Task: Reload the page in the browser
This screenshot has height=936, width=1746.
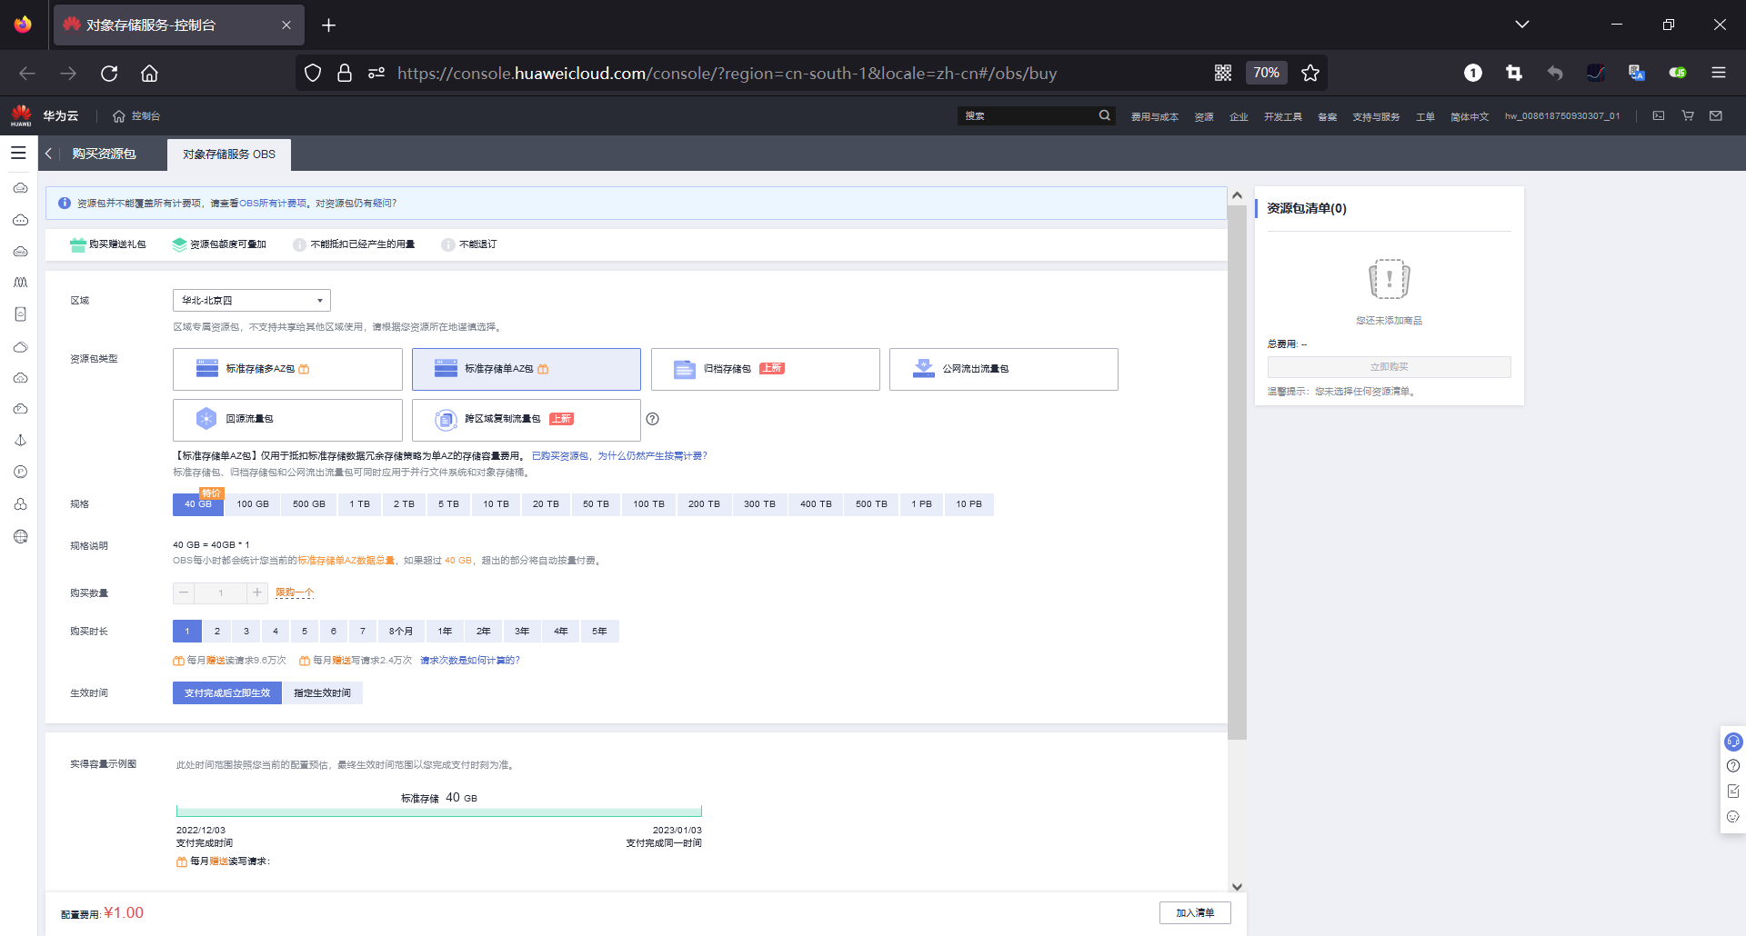Action: pyautogui.click(x=109, y=73)
